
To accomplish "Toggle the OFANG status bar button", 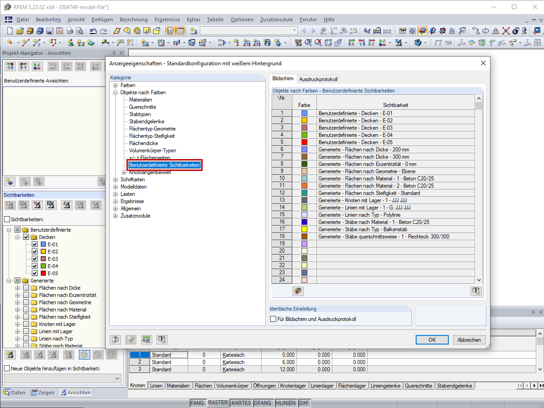I will [262, 403].
